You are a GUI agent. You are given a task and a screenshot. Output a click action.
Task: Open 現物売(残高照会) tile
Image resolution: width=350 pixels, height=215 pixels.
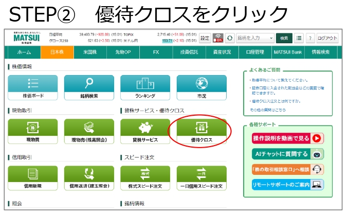(x=89, y=131)
